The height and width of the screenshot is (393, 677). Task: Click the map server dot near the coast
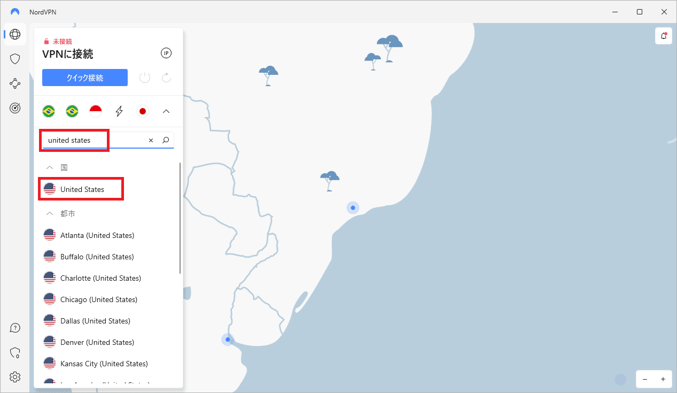pyautogui.click(x=353, y=207)
